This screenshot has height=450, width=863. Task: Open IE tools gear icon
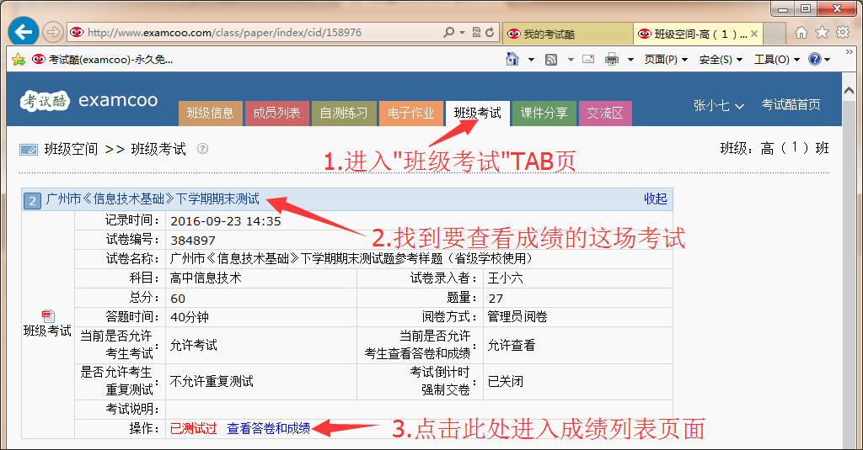pyautogui.click(x=842, y=33)
